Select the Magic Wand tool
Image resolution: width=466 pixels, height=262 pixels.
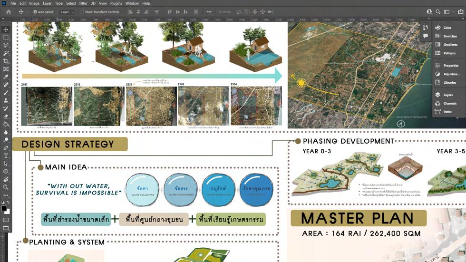click(6, 53)
